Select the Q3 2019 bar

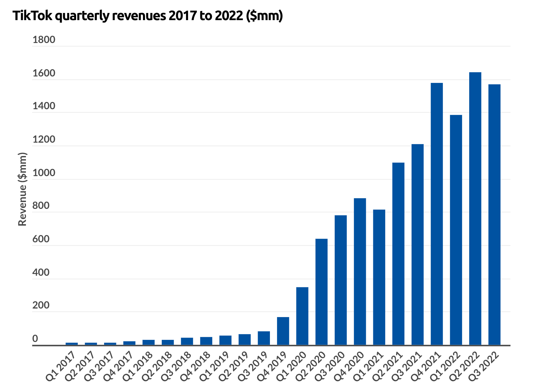264,338
